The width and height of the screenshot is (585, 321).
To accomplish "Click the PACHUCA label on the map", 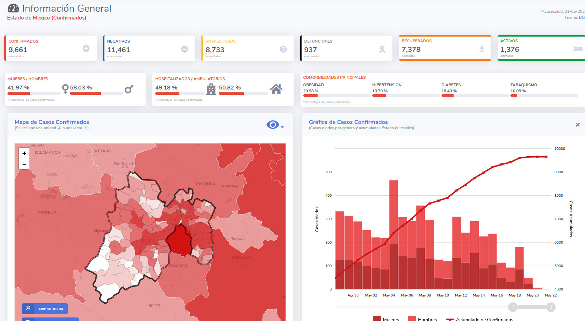I will tap(206, 184).
